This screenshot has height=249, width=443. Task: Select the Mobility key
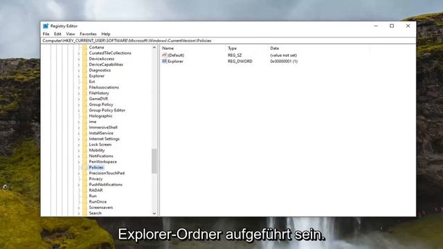97,150
